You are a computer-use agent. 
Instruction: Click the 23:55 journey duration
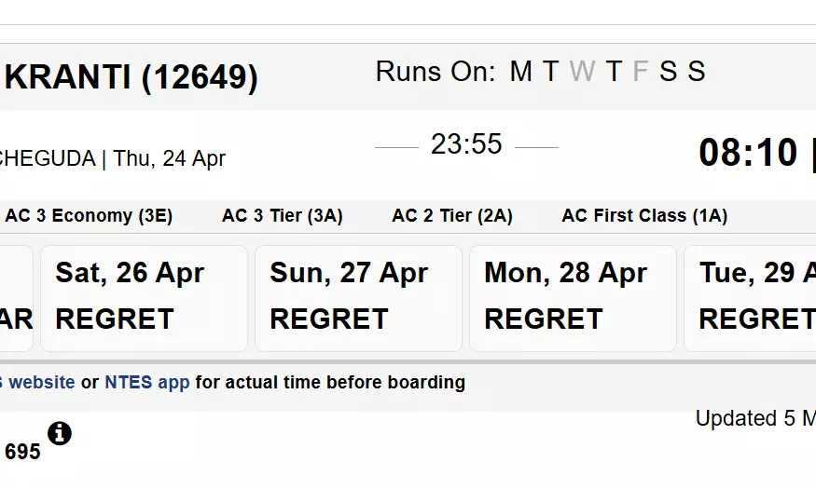pos(466,144)
